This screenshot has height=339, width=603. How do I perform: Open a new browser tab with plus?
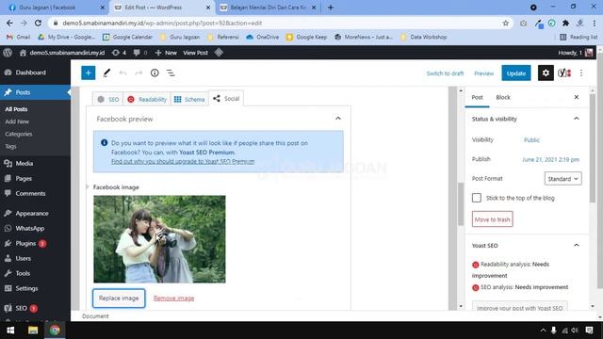coord(331,8)
